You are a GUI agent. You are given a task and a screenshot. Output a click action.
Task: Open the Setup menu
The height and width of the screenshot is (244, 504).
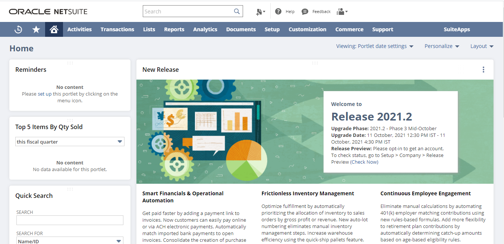[x=272, y=29]
